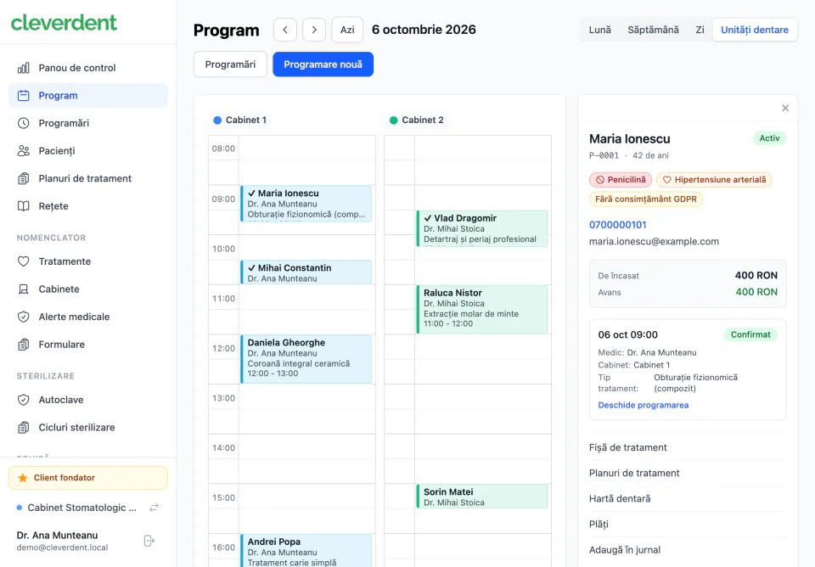Open Plăți in patient panel
The width and height of the screenshot is (815, 567).
click(x=688, y=524)
